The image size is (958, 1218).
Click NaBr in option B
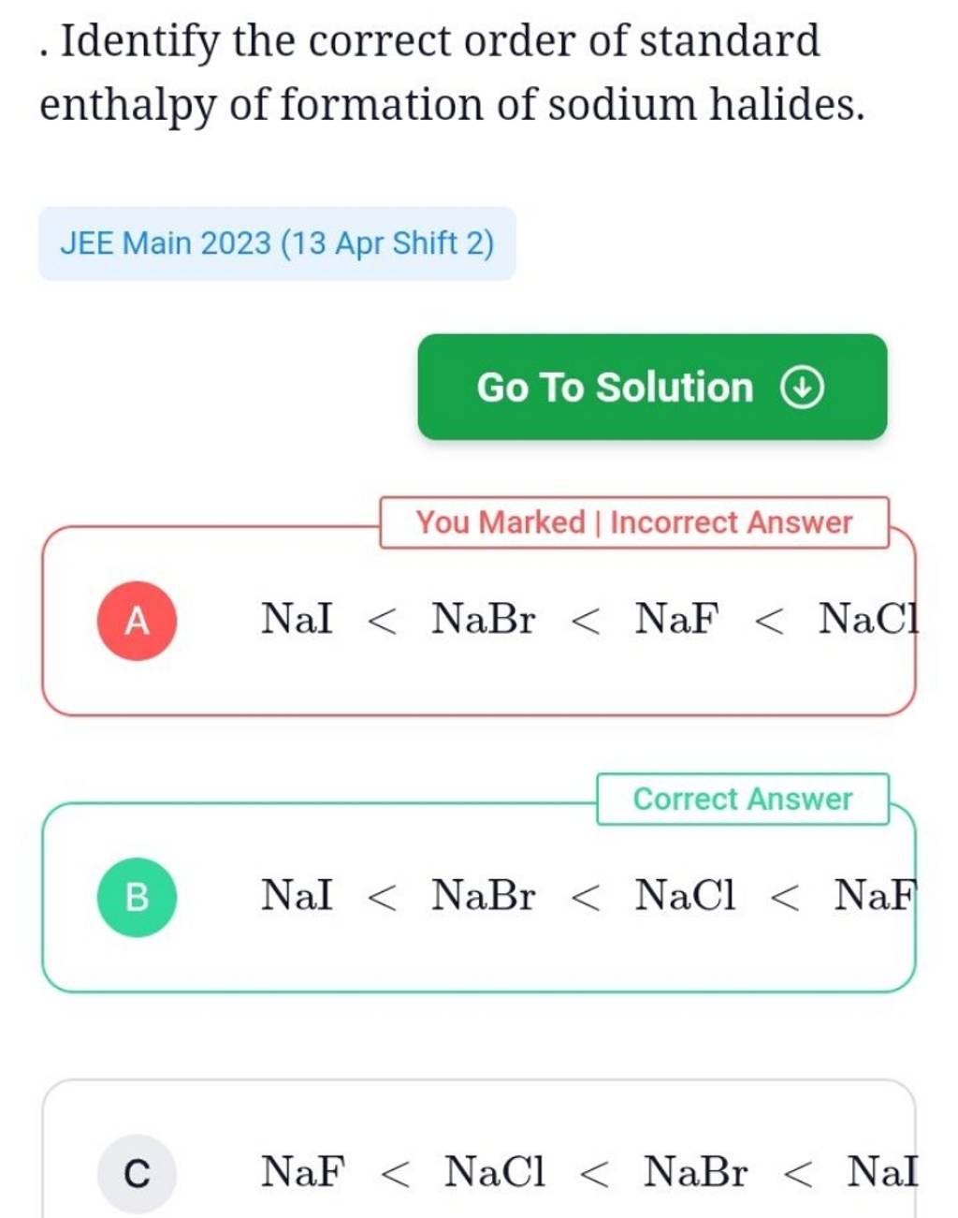tap(483, 896)
